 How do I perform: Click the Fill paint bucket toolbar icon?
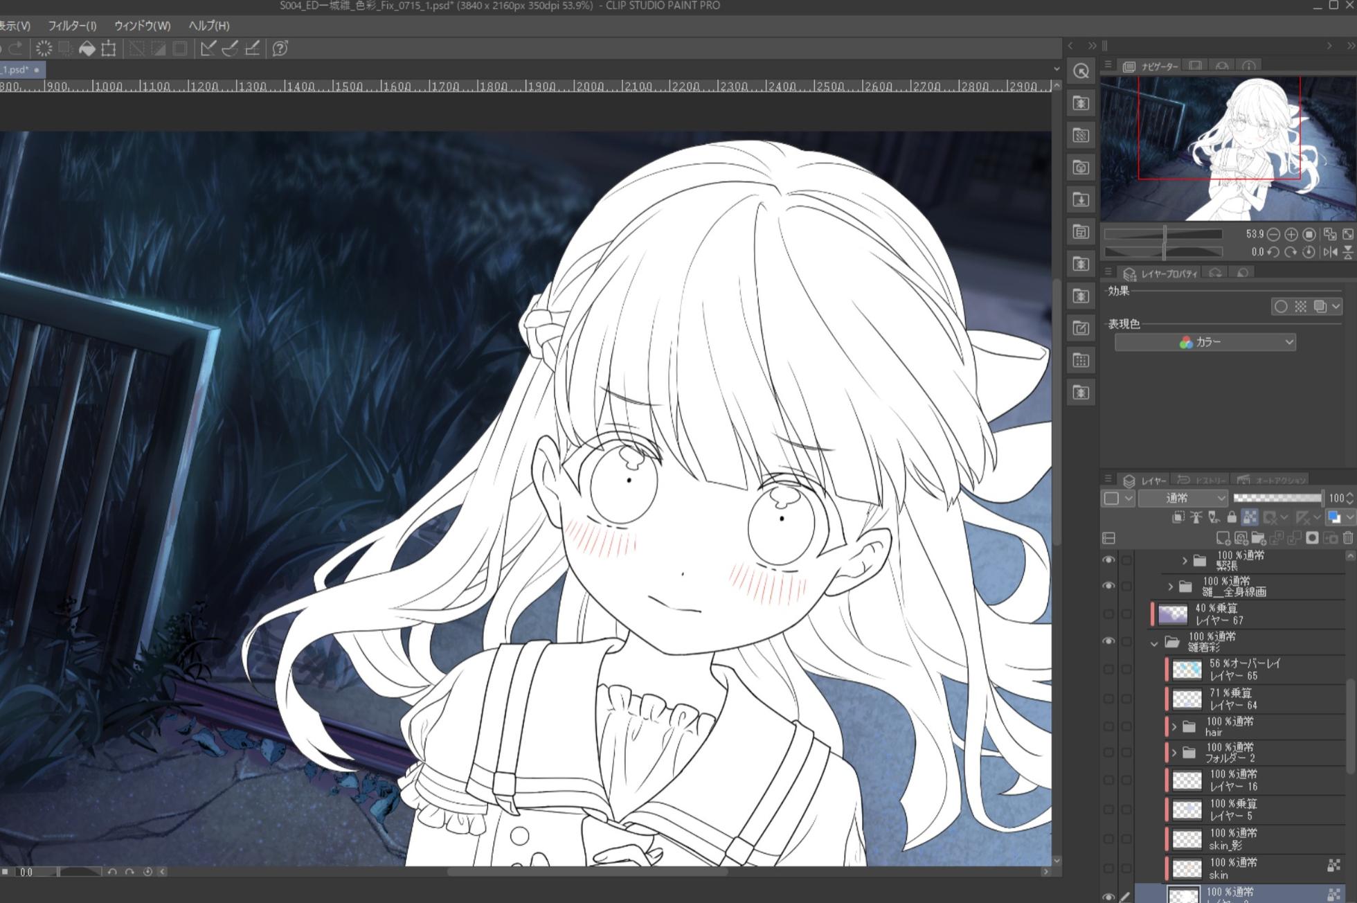[x=87, y=48]
